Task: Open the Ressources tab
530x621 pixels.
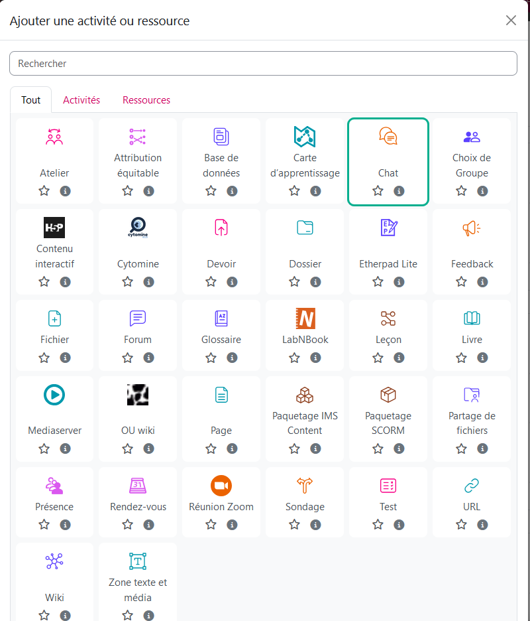Action: click(x=146, y=100)
